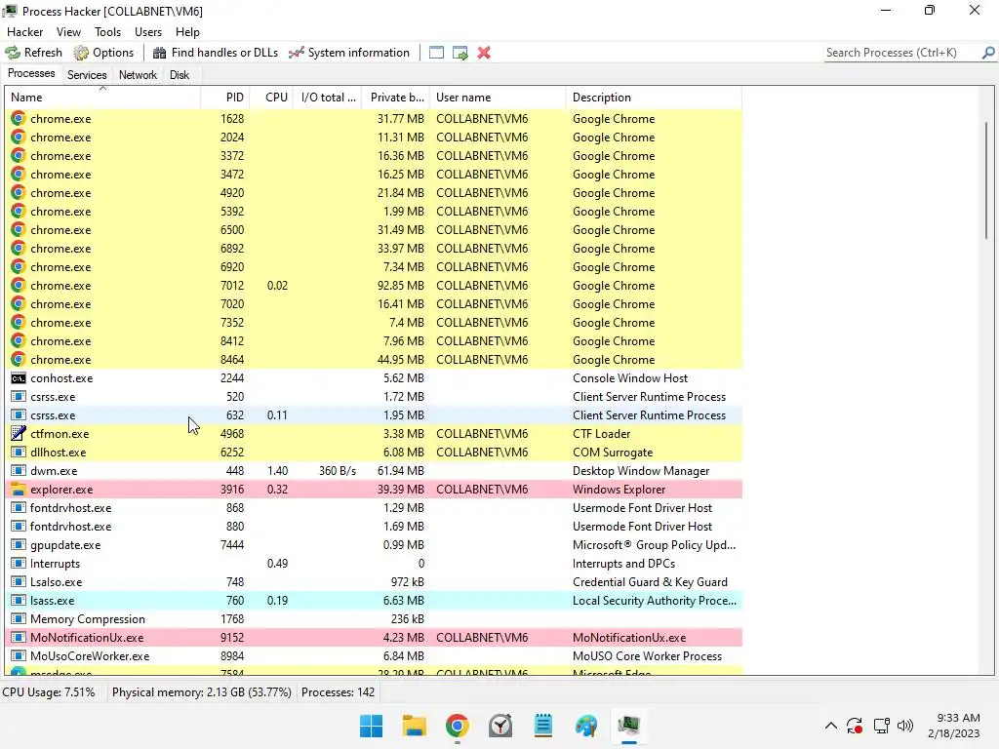Open the Options gear button
Screen dimensions: 999x749
point(103,53)
